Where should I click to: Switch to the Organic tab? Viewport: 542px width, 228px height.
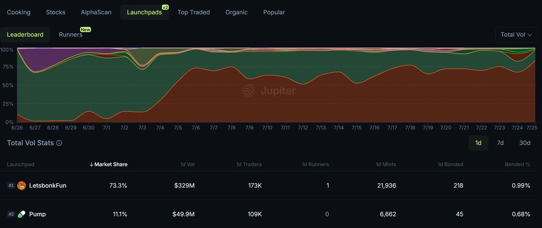coord(237,12)
